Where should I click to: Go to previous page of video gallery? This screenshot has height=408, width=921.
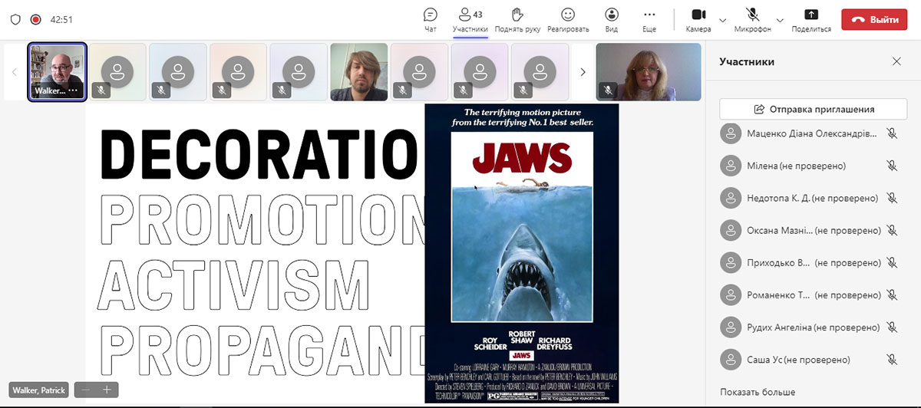coord(14,72)
